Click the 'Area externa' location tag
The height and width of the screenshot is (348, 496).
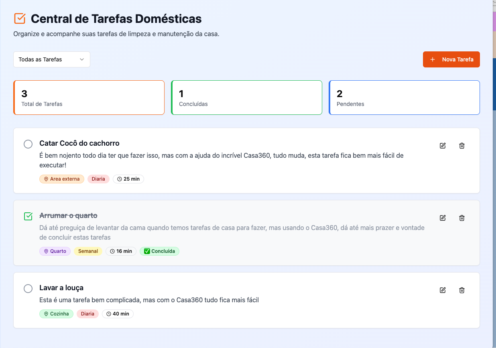point(62,179)
